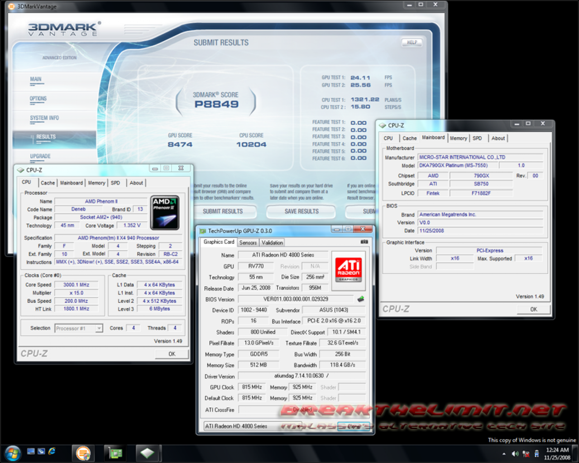Select SPD tab in CPU-Z motherboard window
Image resolution: width=579 pixels, height=463 pixels.
tap(477, 138)
